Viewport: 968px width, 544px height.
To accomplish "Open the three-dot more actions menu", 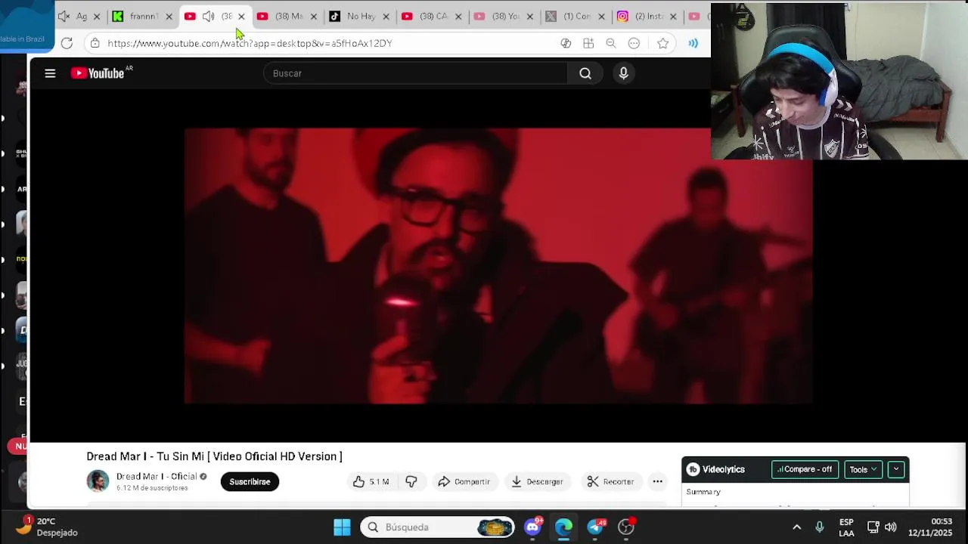I will [x=657, y=481].
